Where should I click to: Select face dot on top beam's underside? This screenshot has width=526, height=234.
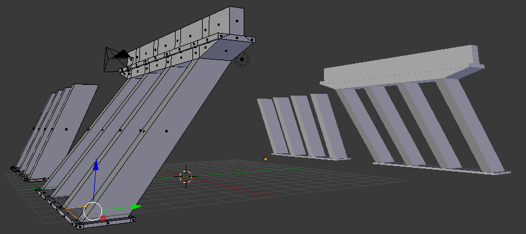coord(226,51)
